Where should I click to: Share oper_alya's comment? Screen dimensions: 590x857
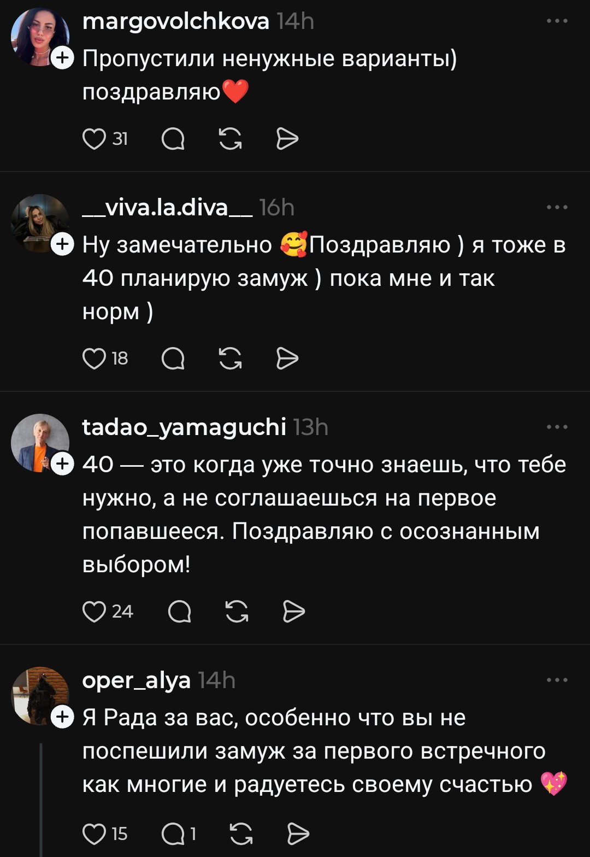coord(298,834)
